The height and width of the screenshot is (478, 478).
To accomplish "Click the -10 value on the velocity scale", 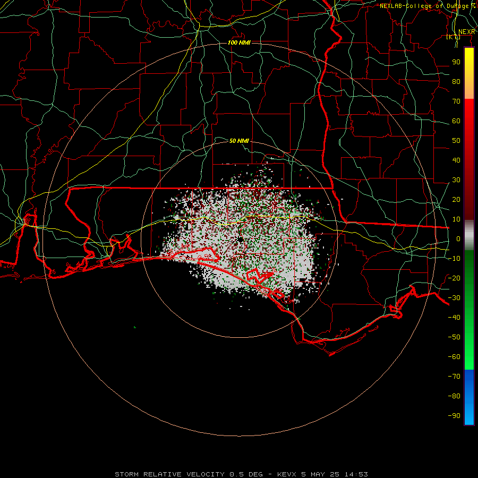I will (454, 259).
